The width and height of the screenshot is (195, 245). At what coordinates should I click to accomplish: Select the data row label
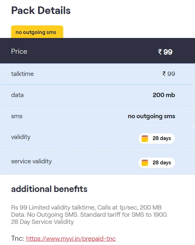pos(17,95)
